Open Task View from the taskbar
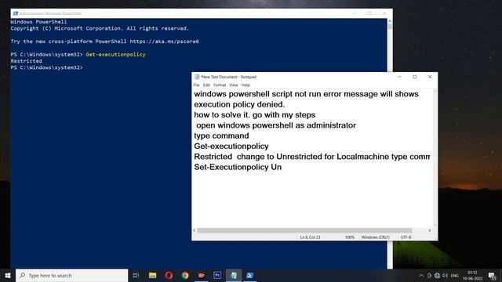Image resolution: width=502 pixels, height=282 pixels. coord(136,275)
